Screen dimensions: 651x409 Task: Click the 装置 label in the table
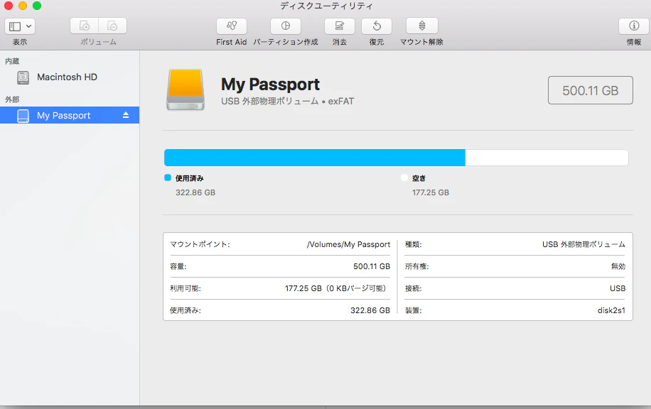pos(413,310)
